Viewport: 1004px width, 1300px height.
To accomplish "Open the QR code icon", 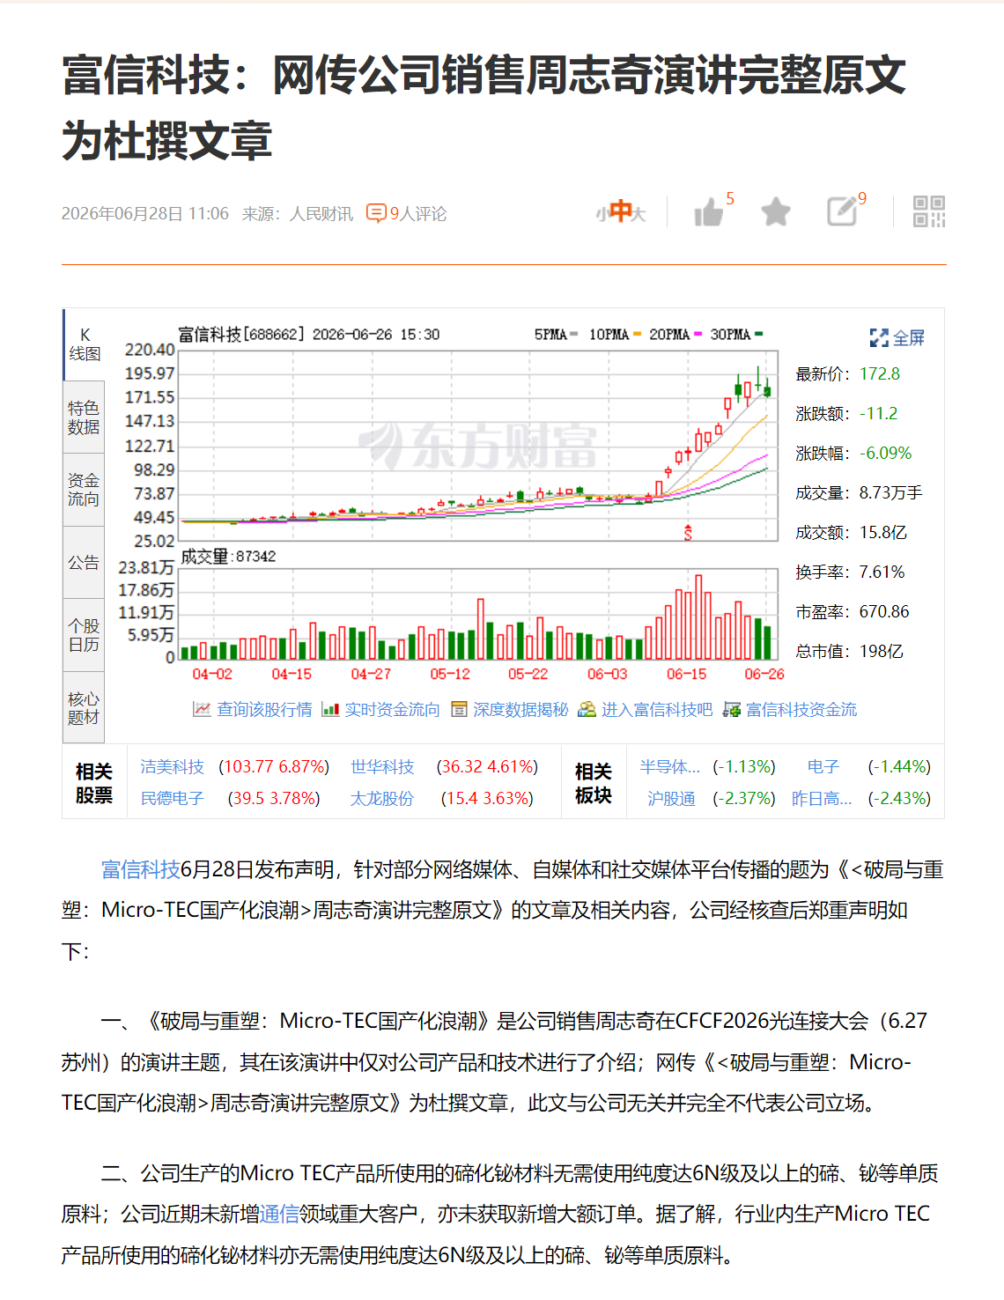I will pos(929,211).
